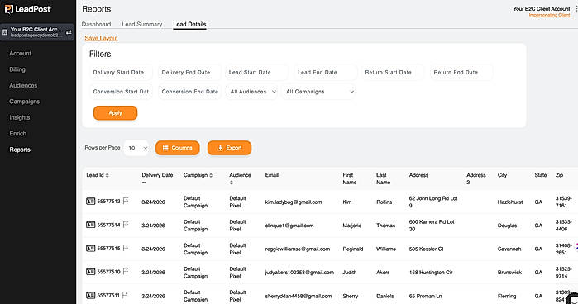
Task: Flag lead 55577510
Action: click(x=126, y=272)
